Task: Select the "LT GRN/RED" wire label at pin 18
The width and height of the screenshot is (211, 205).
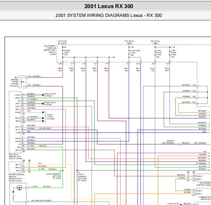Action: click(32, 117)
